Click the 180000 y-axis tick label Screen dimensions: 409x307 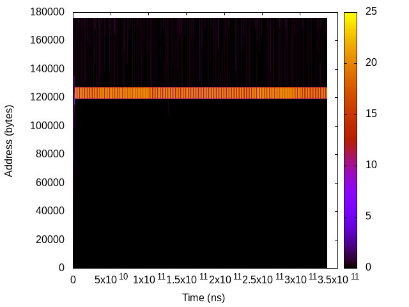pyautogui.click(x=49, y=12)
